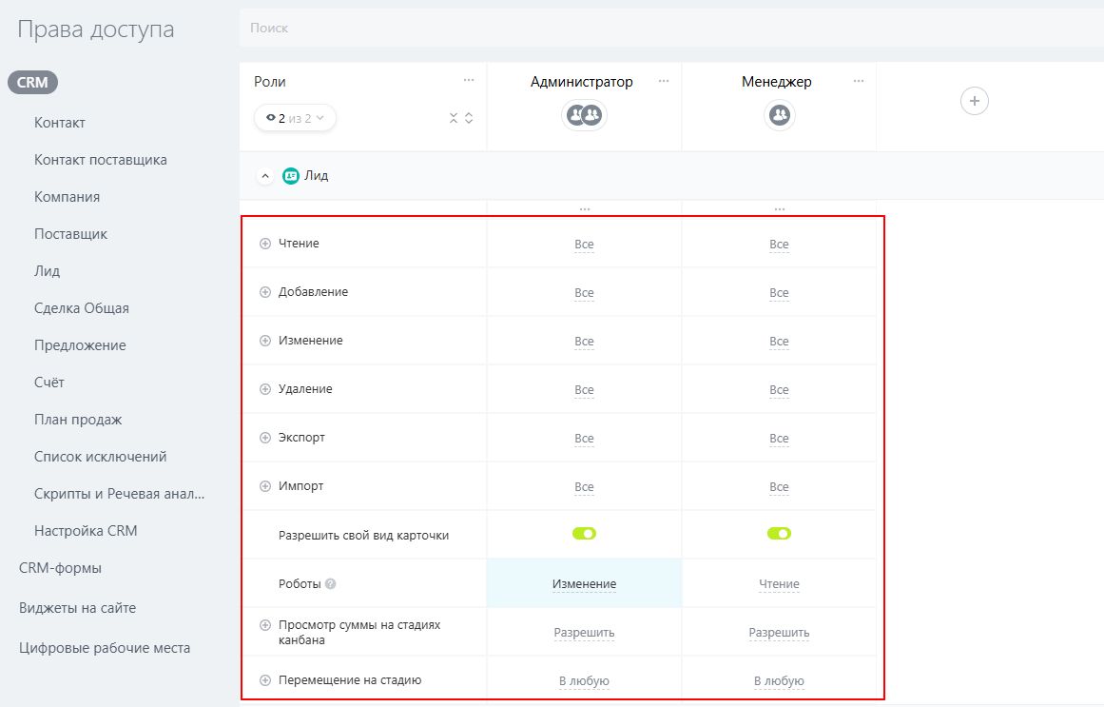This screenshot has height=707, width=1104.
Task: Open Удаление permission dropdown for Manager
Action: click(779, 390)
